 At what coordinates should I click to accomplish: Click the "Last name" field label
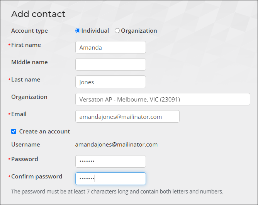coord(25,80)
